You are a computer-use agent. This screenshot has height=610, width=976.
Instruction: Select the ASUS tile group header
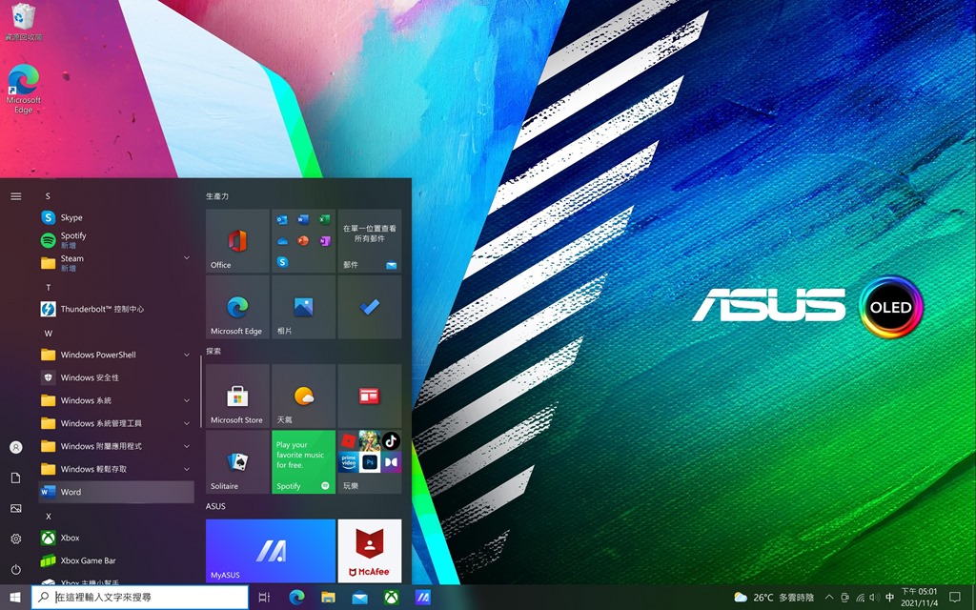coord(215,506)
